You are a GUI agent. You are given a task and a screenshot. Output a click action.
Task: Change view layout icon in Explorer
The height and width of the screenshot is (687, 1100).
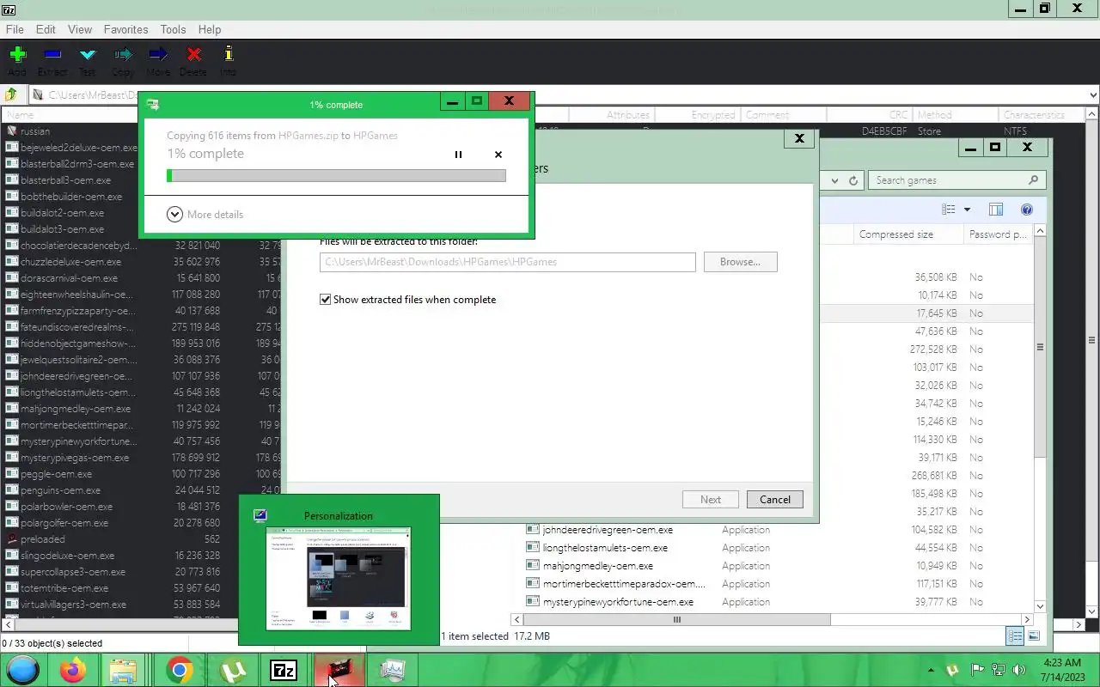click(x=948, y=210)
